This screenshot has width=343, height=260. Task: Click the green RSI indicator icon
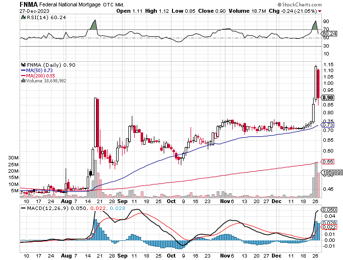(23, 17)
